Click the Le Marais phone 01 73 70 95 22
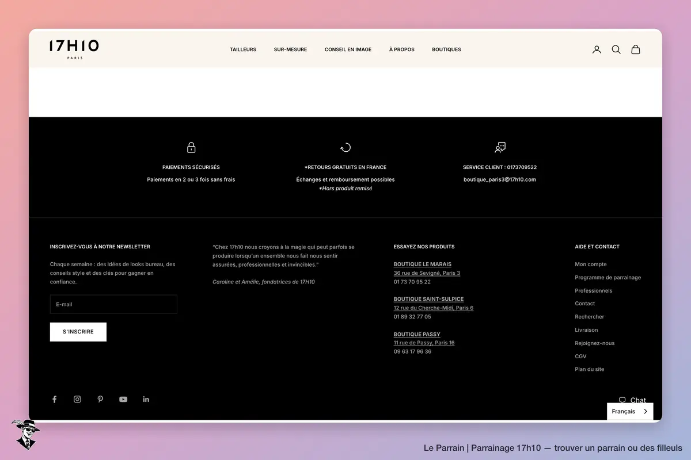 [412, 282]
